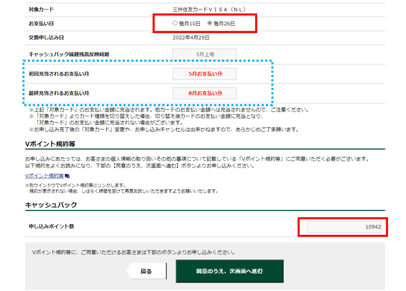Select the 毎月10日 payment date radio button
This screenshot has height=291, width=406.
point(175,23)
